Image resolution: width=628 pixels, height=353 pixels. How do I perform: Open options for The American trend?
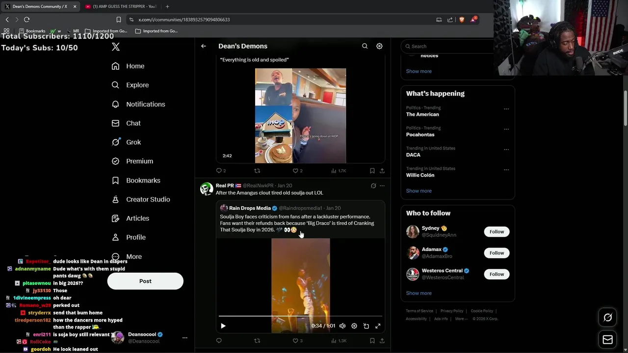[x=506, y=109]
